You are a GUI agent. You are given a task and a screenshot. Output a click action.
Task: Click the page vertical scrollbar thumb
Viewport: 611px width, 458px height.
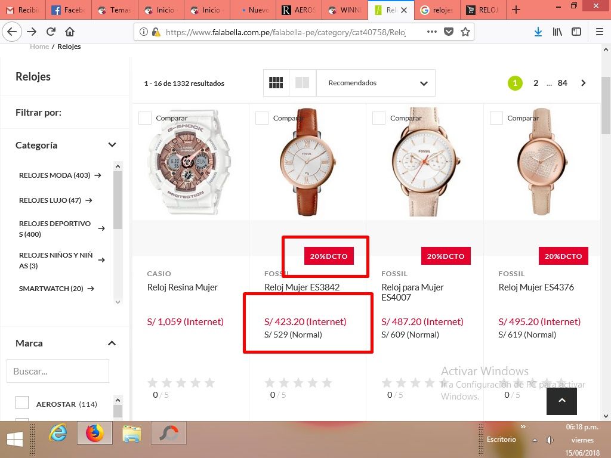pyautogui.click(x=606, y=105)
